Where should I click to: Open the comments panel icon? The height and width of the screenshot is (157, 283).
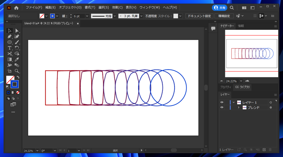213,29
